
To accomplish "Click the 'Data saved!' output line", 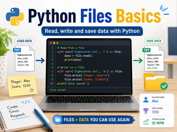I will [58, 90].
